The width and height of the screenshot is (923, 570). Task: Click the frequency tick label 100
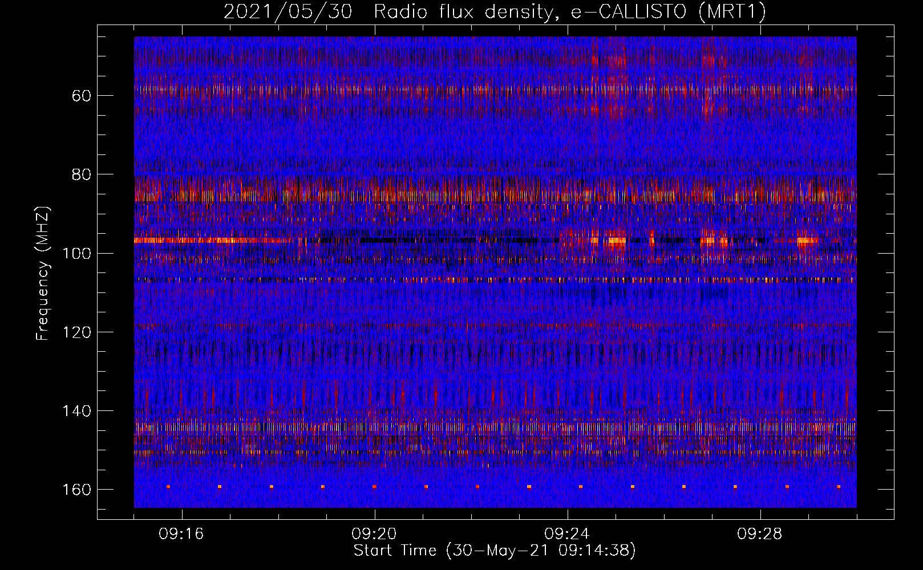(x=76, y=253)
